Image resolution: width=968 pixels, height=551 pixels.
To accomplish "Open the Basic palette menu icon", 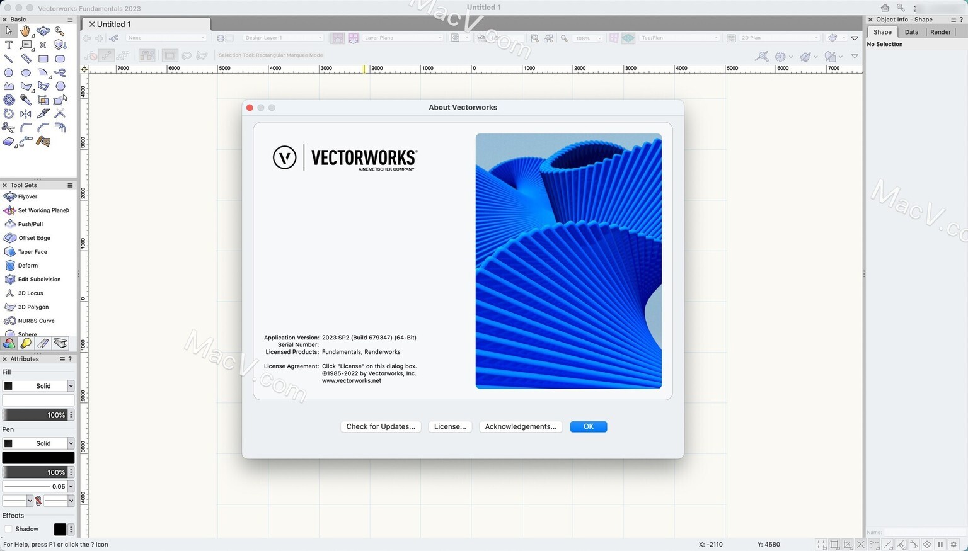I will 70,20.
